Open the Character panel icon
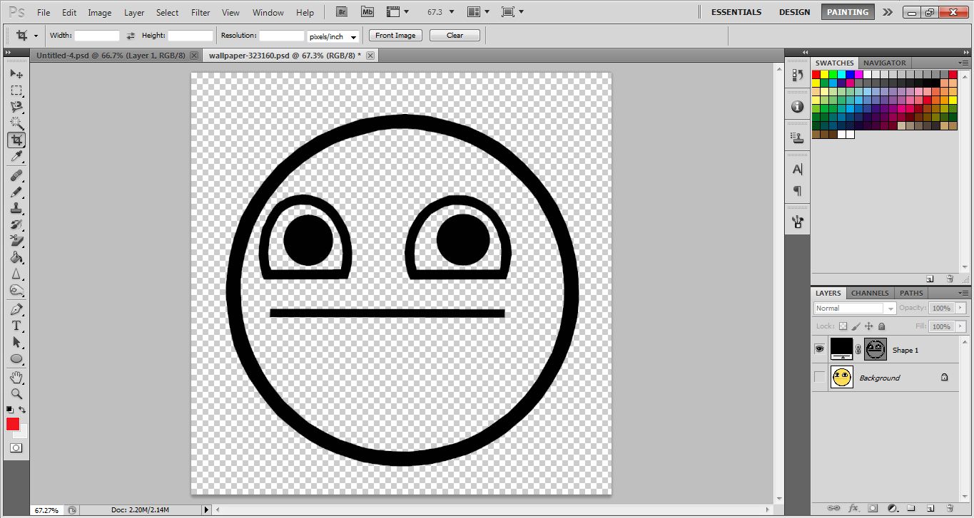 pyautogui.click(x=797, y=169)
